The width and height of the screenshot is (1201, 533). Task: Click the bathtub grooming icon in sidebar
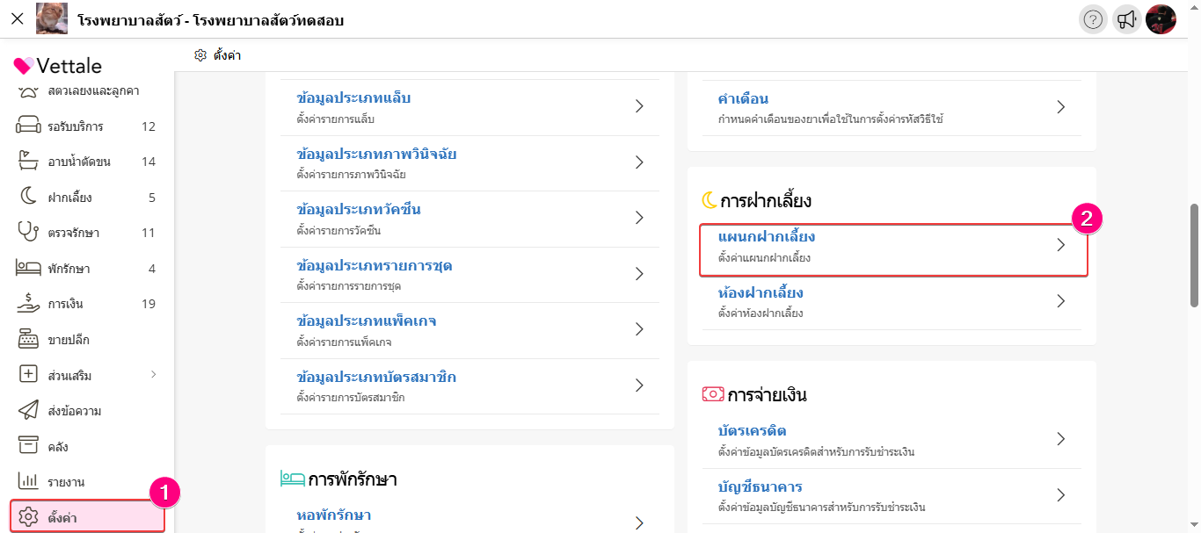click(x=28, y=162)
